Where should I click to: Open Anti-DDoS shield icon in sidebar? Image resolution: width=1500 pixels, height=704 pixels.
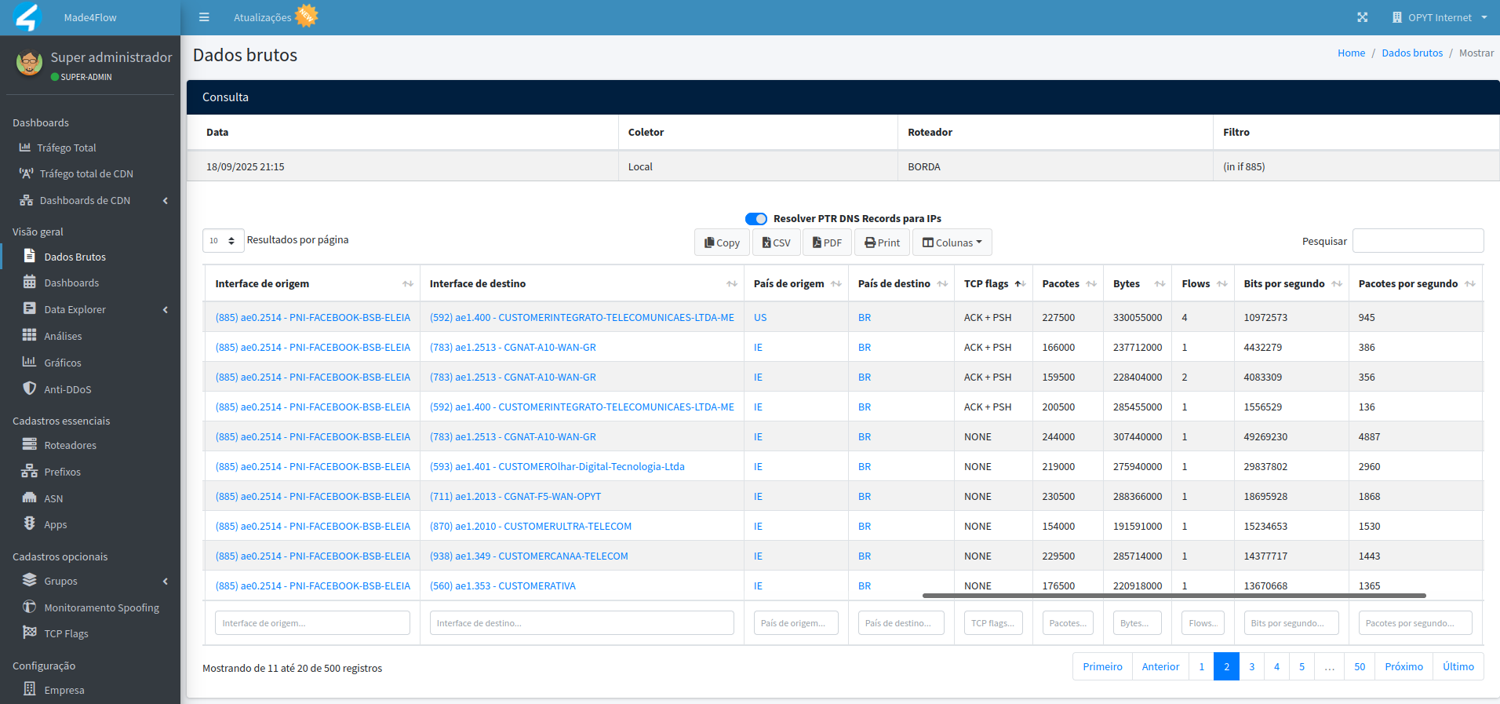point(30,388)
